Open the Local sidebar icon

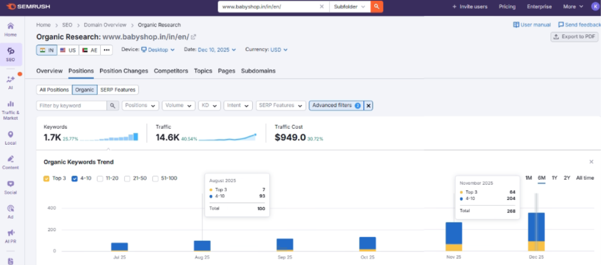click(10, 137)
